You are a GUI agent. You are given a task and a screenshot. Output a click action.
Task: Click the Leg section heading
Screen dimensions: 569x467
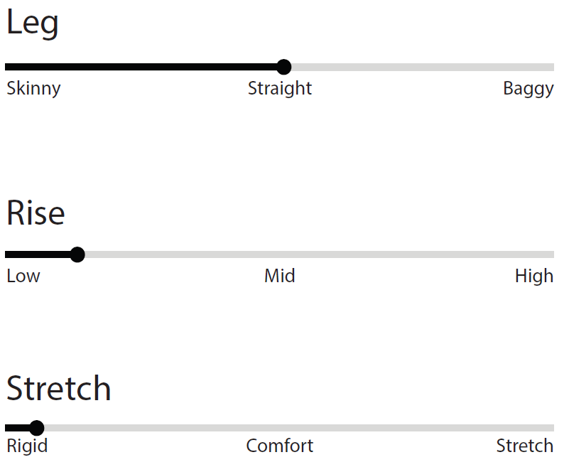coord(32,23)
